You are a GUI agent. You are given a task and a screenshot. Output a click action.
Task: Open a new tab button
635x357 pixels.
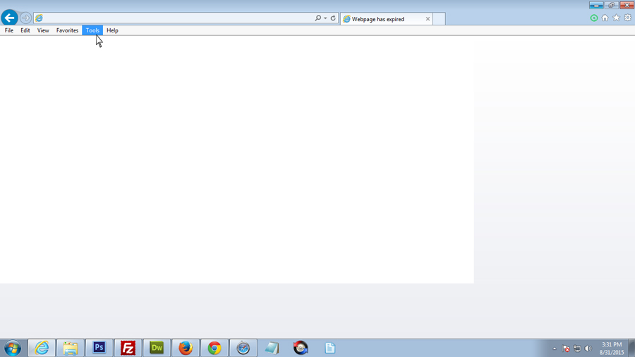point(439,19)
